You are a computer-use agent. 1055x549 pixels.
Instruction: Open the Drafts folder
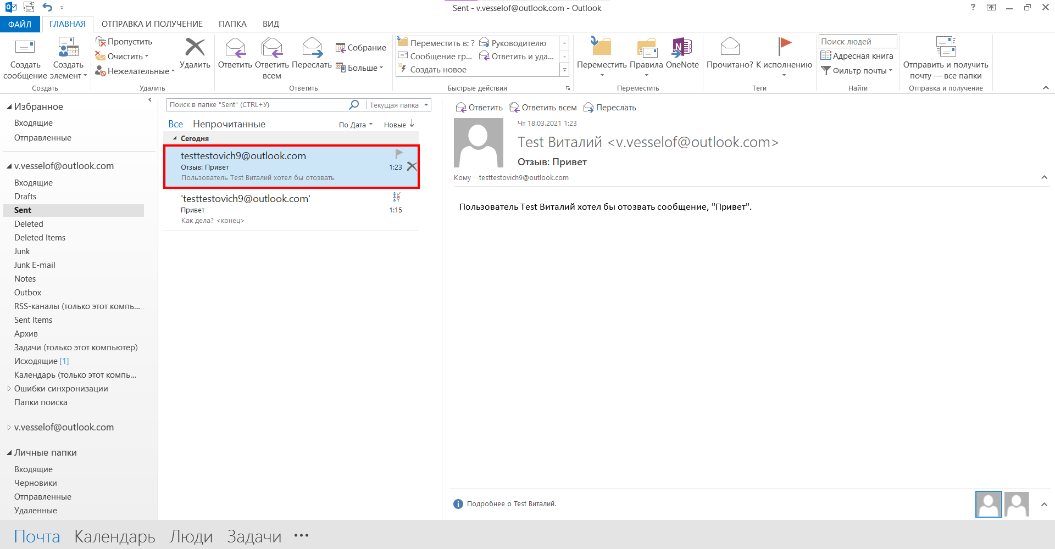pos(25,197)
